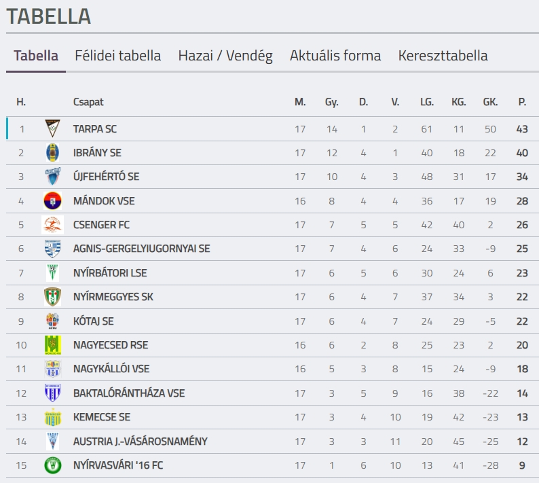539x483 pixels.
Task: Open the Hazai / Vendég tab
Action: 225,56
